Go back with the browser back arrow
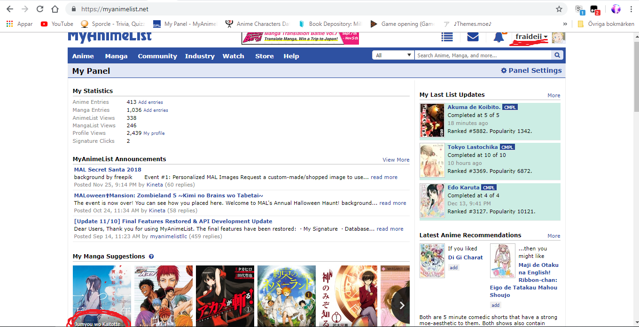This screenshot has width=639, height=327. pyautogui.click(x=10, y=9)
